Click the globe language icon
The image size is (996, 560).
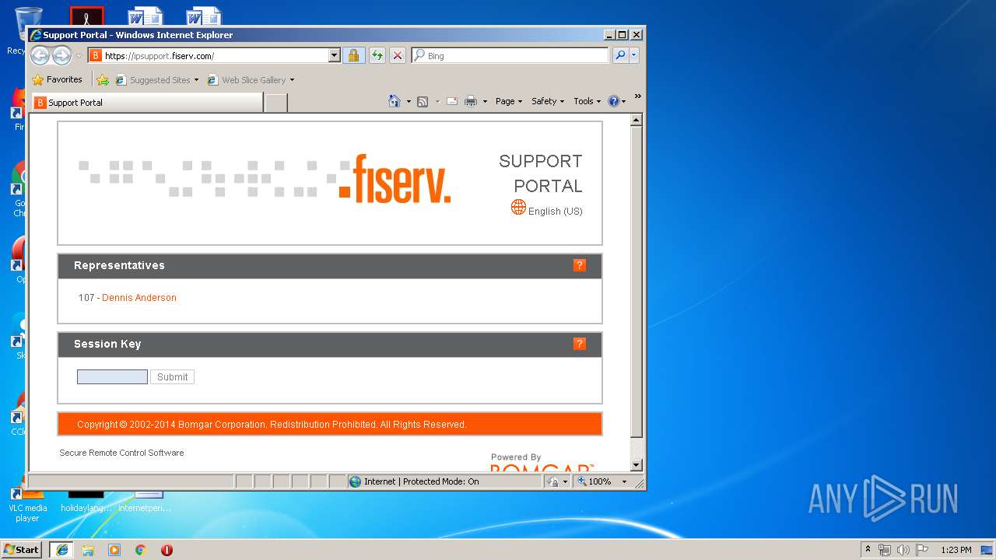(x=518, y=207)
